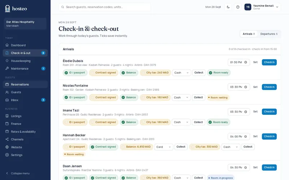
Task: Click Inbox unread badge showing 3
Action: pyautogui.click(x=43, y=100)
